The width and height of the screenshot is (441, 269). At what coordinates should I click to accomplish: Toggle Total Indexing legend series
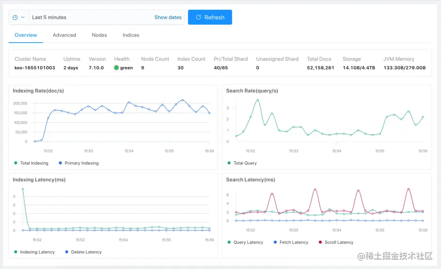pyautogui.click(x=31, y=163)
